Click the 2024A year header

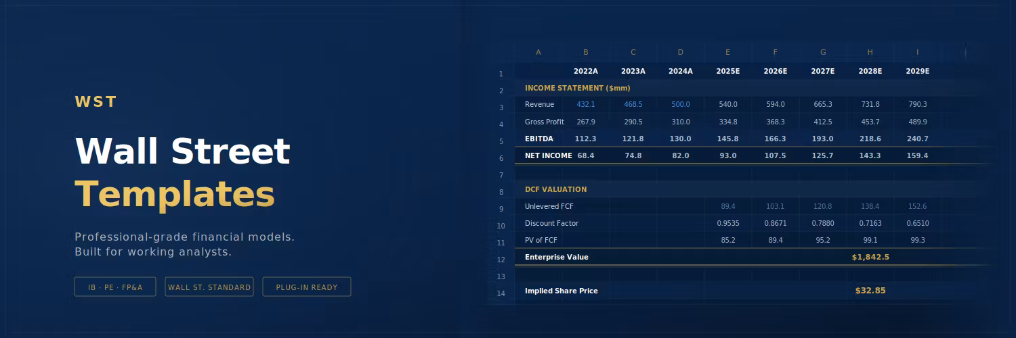coord(680,71)
